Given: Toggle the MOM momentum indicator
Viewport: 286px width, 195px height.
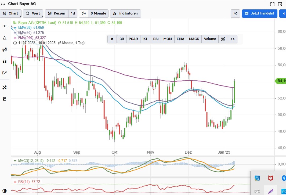Looking at the screenshot, I should pyautogui.click(x=168, y=39).
